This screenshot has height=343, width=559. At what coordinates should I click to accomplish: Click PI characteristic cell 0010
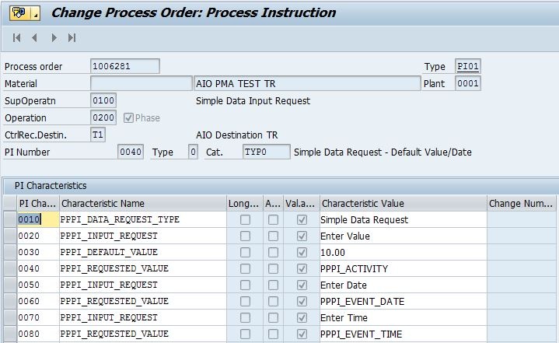tap(38, 219)
